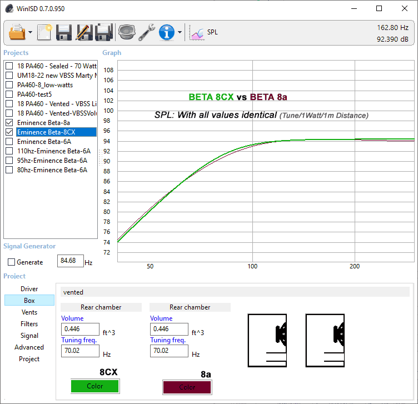Image resolution: width=418 pixels, height=404 pixels.
Task: Click 8CX rear chamber Volume field
Action: 80,329
